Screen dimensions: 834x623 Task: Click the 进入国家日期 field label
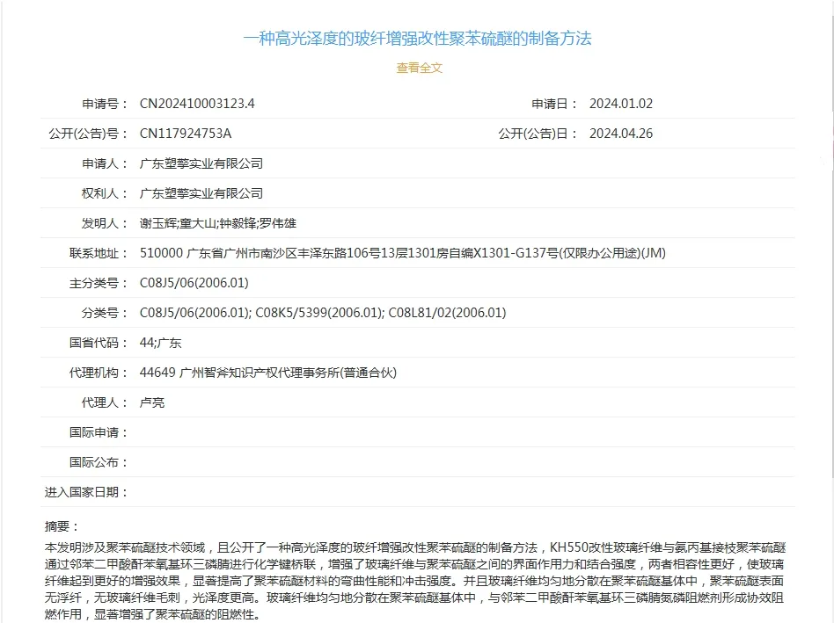[86, 492]
